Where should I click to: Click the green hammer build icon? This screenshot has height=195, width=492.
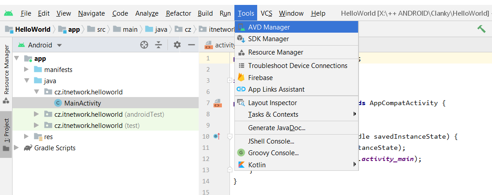(x=481, y=29)
